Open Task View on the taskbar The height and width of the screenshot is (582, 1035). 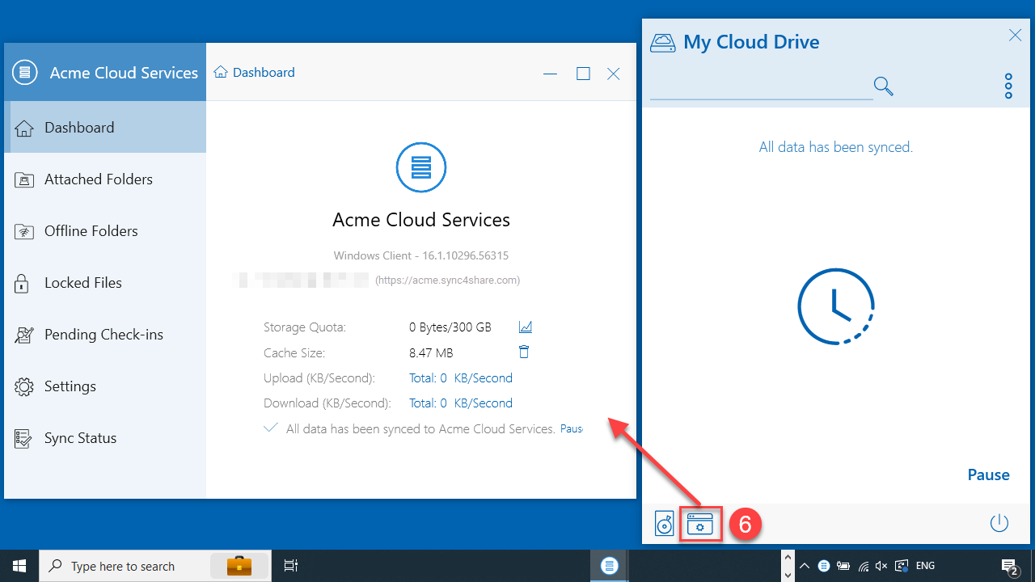(x=291, y=566)
